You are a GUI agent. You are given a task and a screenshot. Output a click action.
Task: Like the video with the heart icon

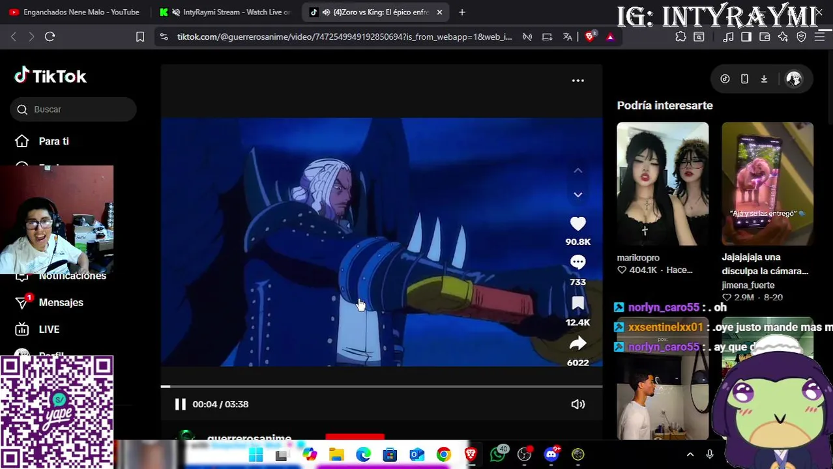577,224
